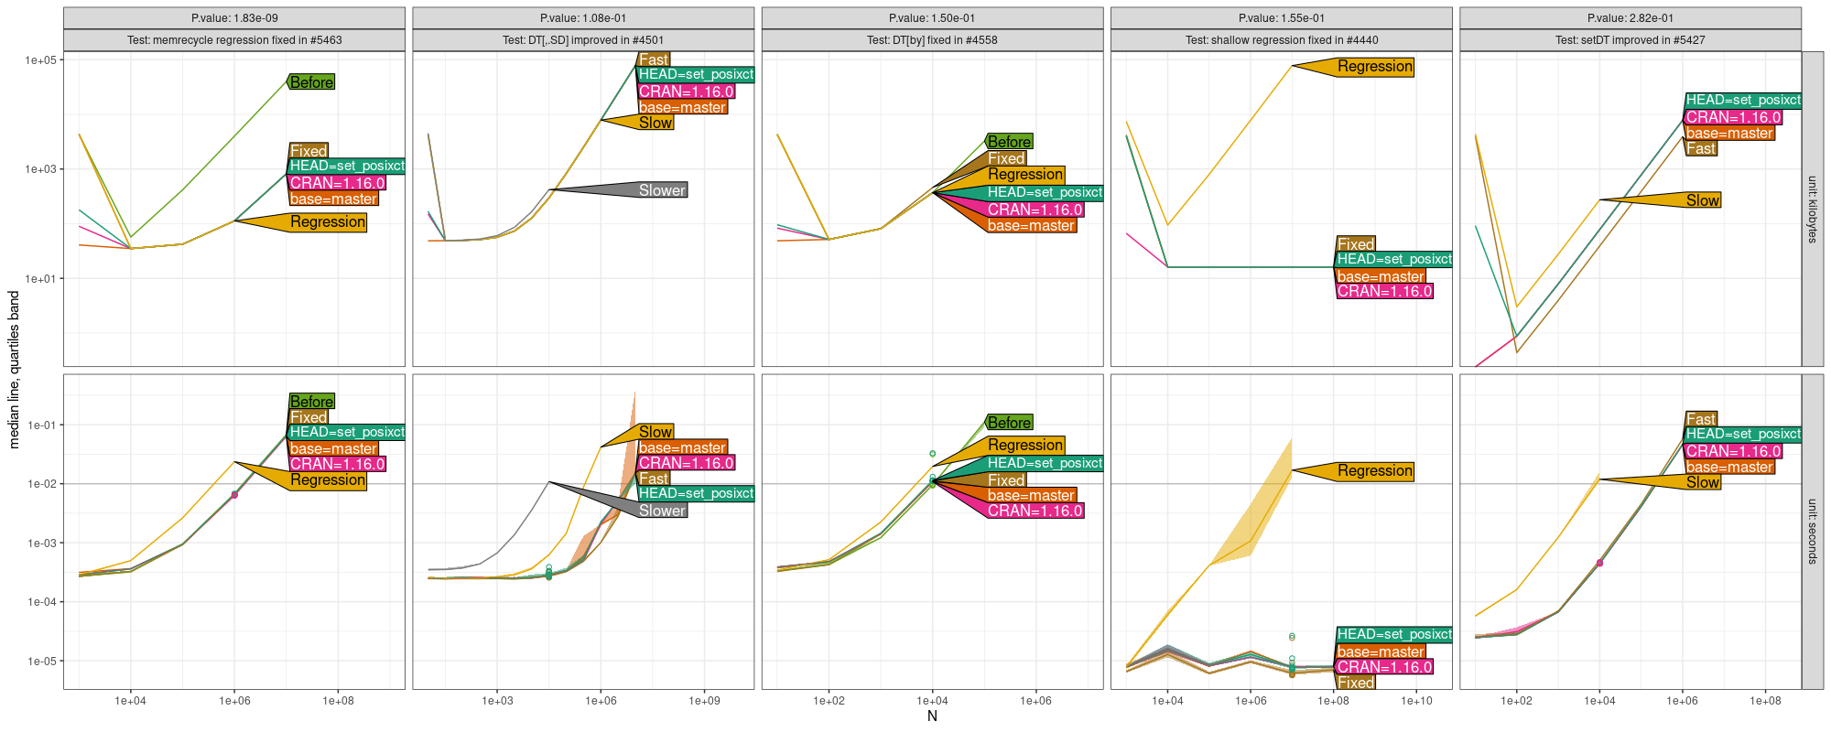Click 'Regression' label in shallow kilobytes panel

pyautogui.click(x=1375, y=67)
